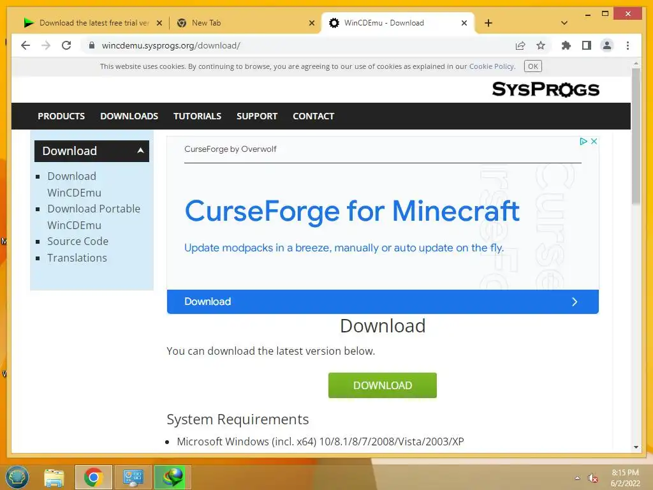Open the SUPPORT menu
This screenshot has width=653, height=490.
(x=257, y=116)
